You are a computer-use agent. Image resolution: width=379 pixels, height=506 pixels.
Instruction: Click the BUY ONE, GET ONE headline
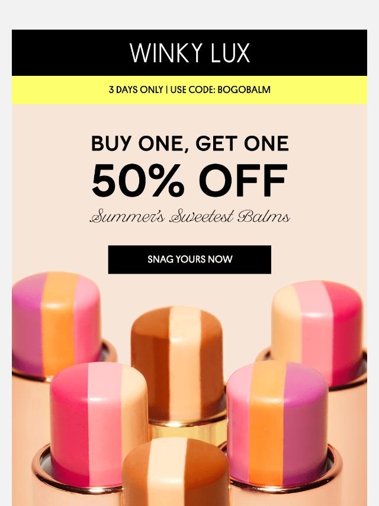(x=189, y=143)
